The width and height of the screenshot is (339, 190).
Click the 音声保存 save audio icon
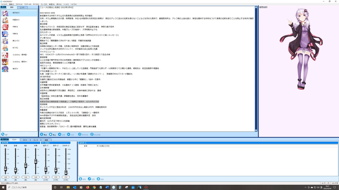[x=80, y=134]
